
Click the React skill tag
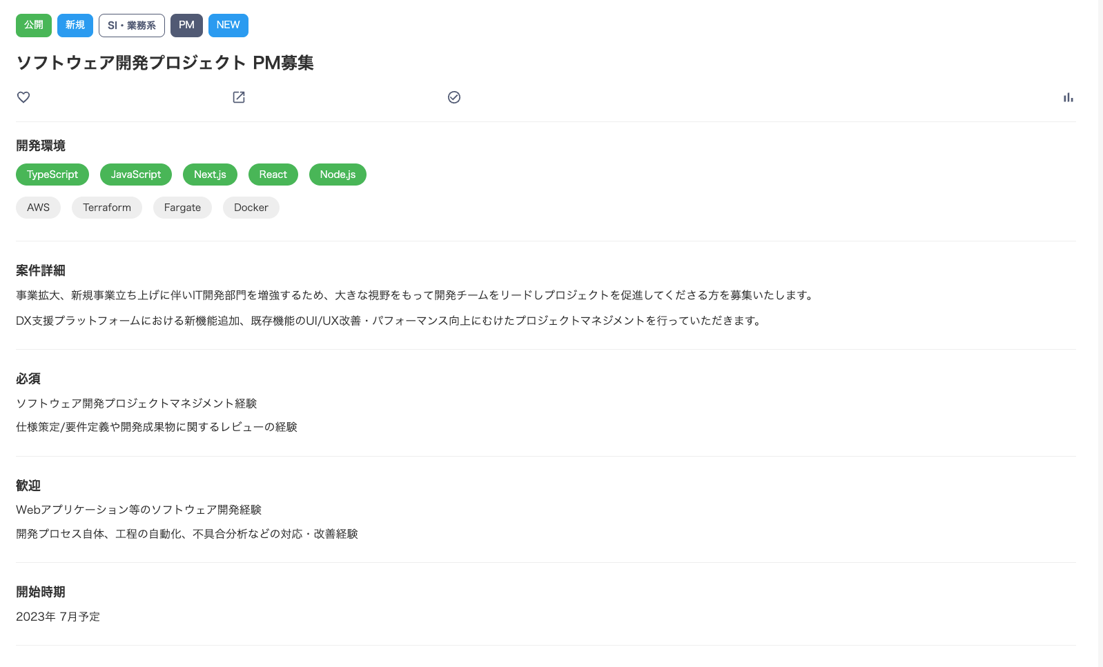(x=273, y=175)
